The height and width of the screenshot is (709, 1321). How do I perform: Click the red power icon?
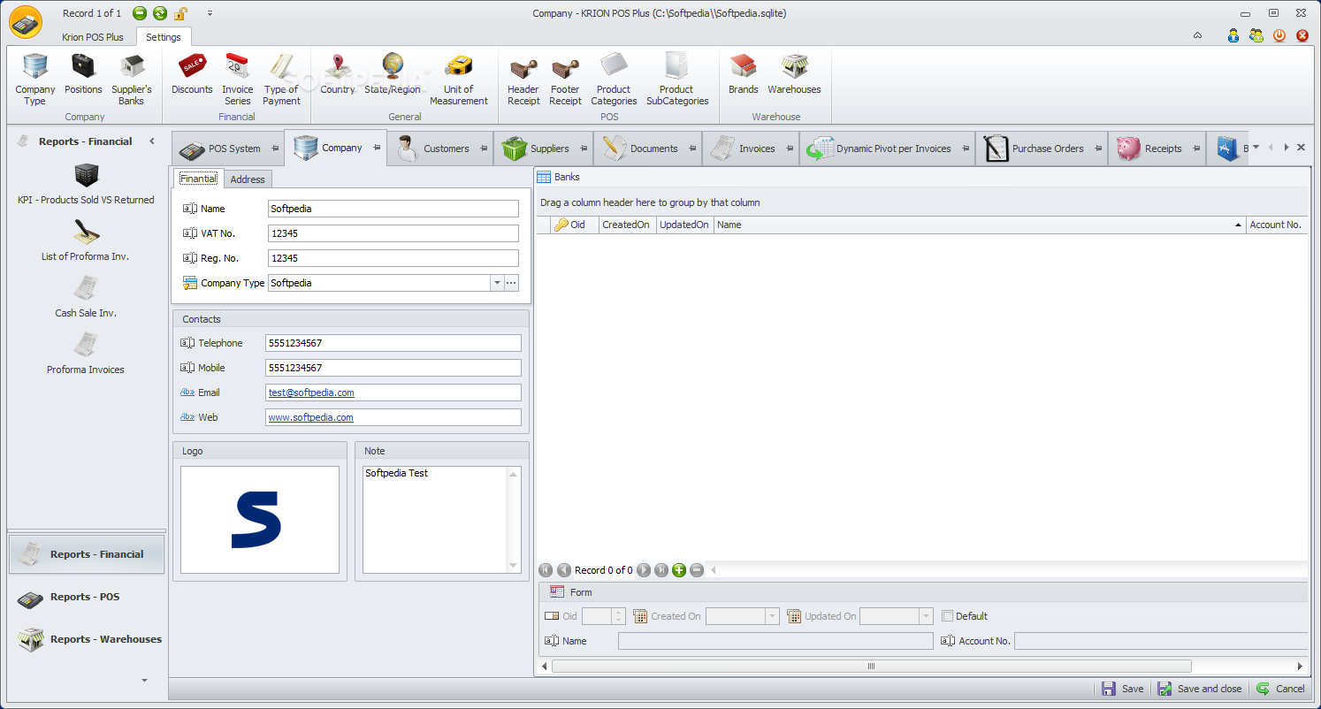(1279, 36)
